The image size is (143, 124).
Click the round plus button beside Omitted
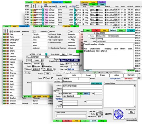click(51, 27)
